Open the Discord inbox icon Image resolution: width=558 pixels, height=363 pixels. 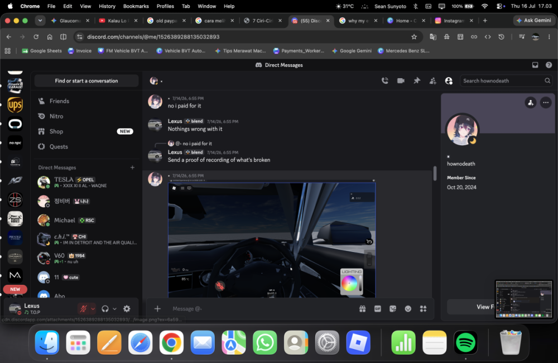pos(535,65)
